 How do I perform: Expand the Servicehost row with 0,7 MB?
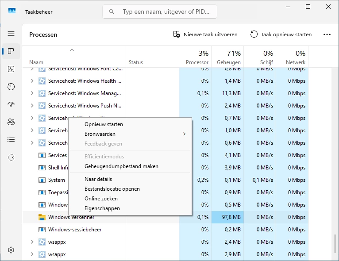pos(32,118)
